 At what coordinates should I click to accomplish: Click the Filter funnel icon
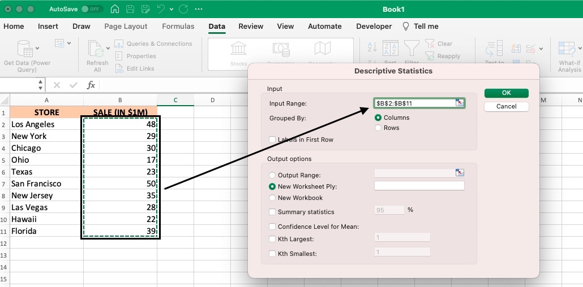[411, 49]
